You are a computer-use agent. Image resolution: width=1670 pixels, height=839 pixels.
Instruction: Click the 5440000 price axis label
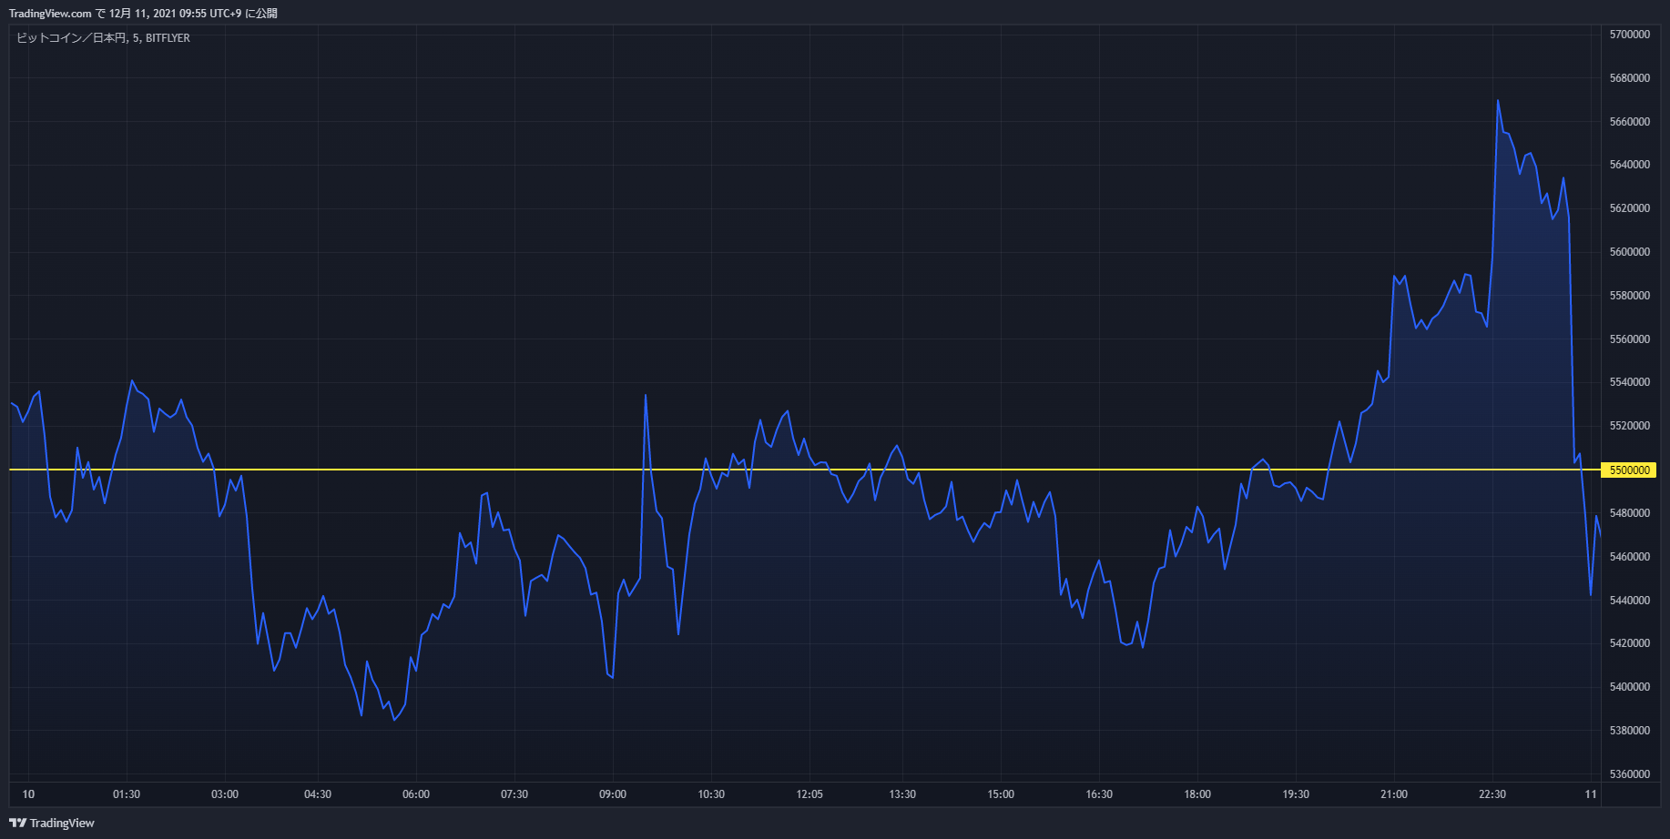(x=1630, y=601)
